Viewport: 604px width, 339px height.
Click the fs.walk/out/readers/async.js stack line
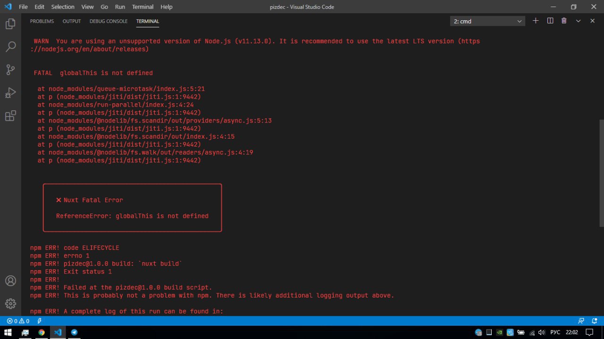tap(145, 152)
